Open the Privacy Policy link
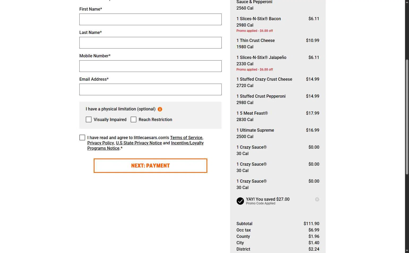The image size is (409, 253). pos(101,143)
